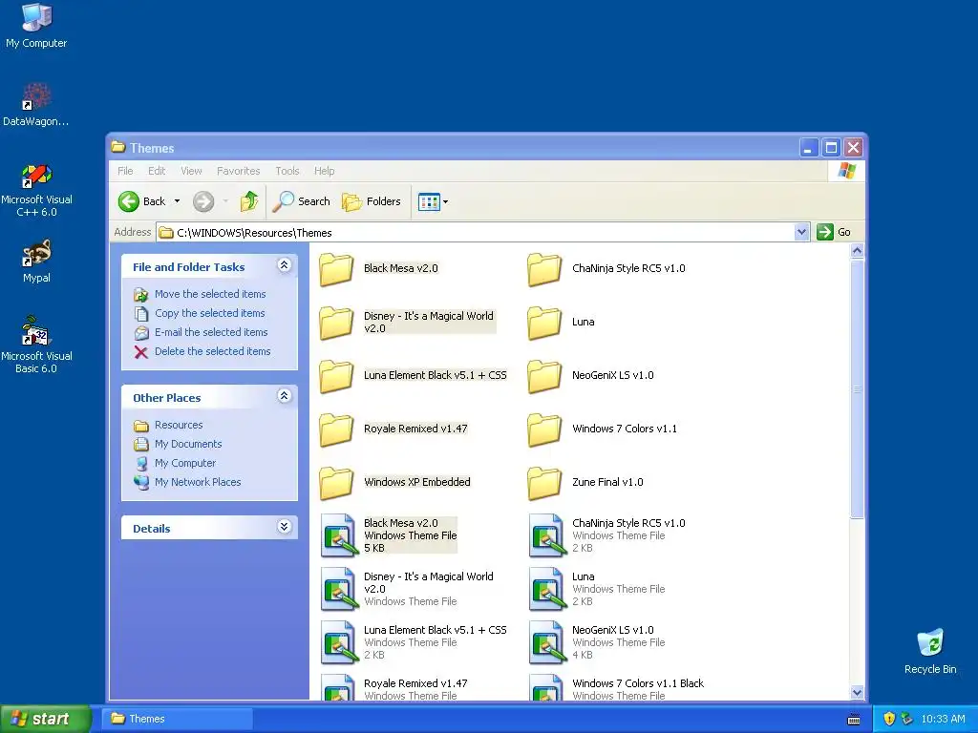Click the Views icon button
The width and height of the screenshot is (978, 733).
coord(429,202)
